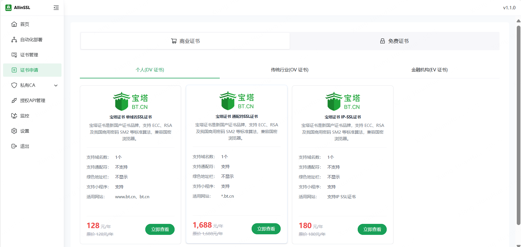
Task: Collapse the sidebar using the menu fold icon
Action: [56, 8]
